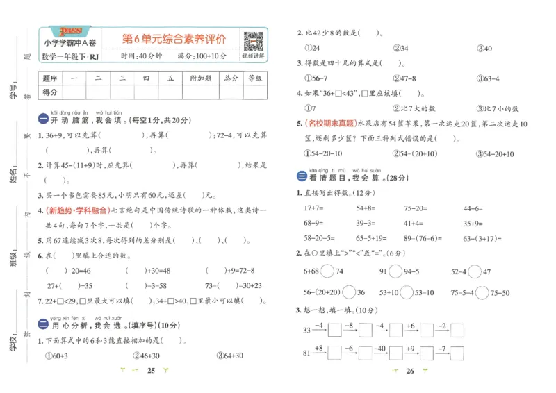The height and width of the screenshot is (393, 556).
Task: Click the 等级 column header
Action: coord(255,78)
